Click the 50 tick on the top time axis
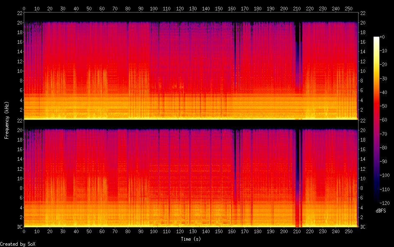 (x=89, y=8)
